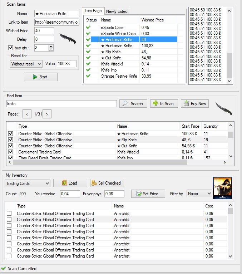Viewport: 242px width, 274px height.
Task: Click the status check for eSports Winter Case
Action: click(88, 33)
